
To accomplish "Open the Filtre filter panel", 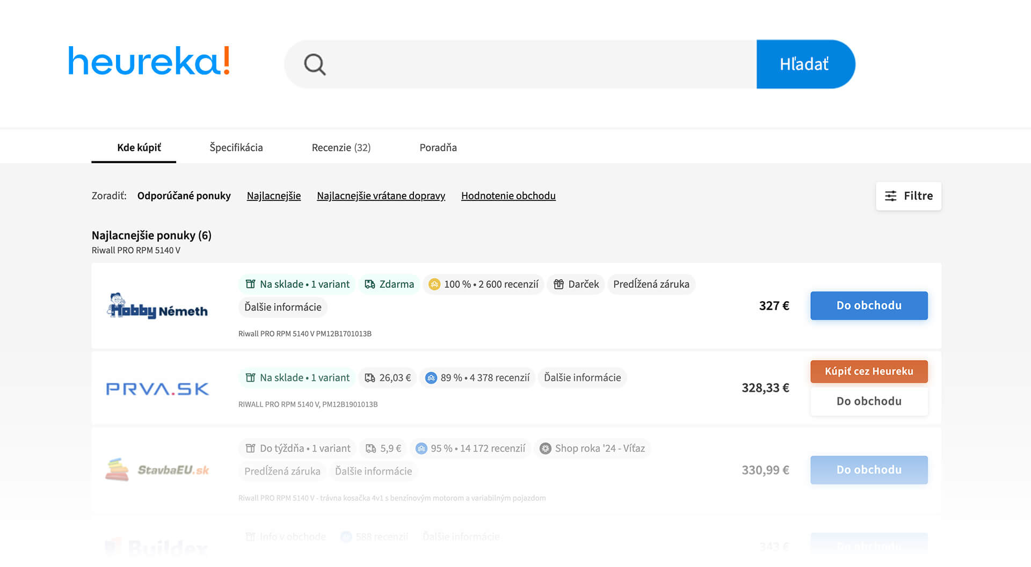I will coord(908,196).
